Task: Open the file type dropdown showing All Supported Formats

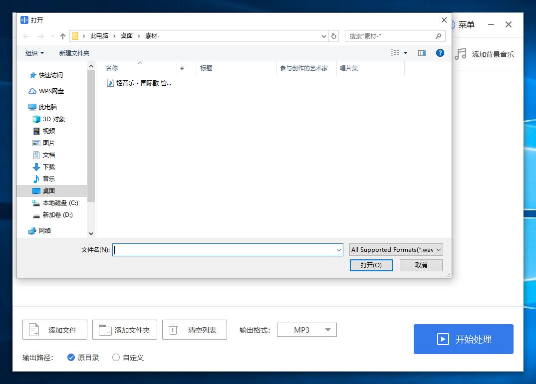Action: tap(396, 249)
